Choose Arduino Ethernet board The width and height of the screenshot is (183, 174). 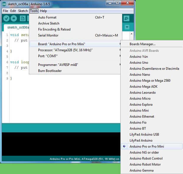(x=152, y=116)
